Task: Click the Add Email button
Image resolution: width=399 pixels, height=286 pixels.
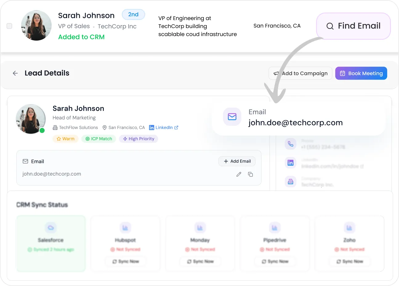Action: pyautogui.click(x=237, y=161)
